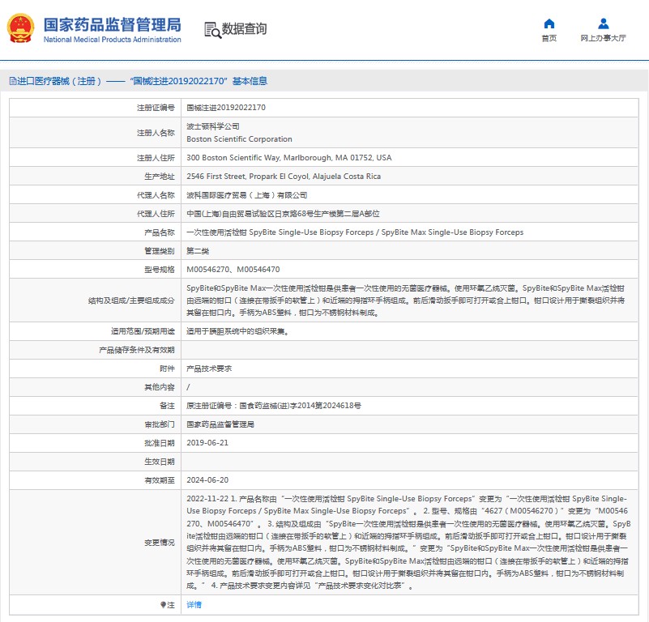Image resolution: width=649 pixels, height=622 pixels.
Task: Click the 产品名称 field label
Action: [160, 232]
